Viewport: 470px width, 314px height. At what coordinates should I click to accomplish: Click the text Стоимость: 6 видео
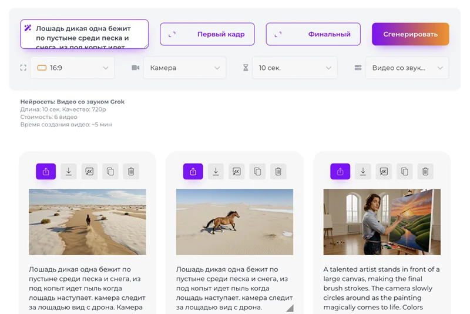point(49,117)
